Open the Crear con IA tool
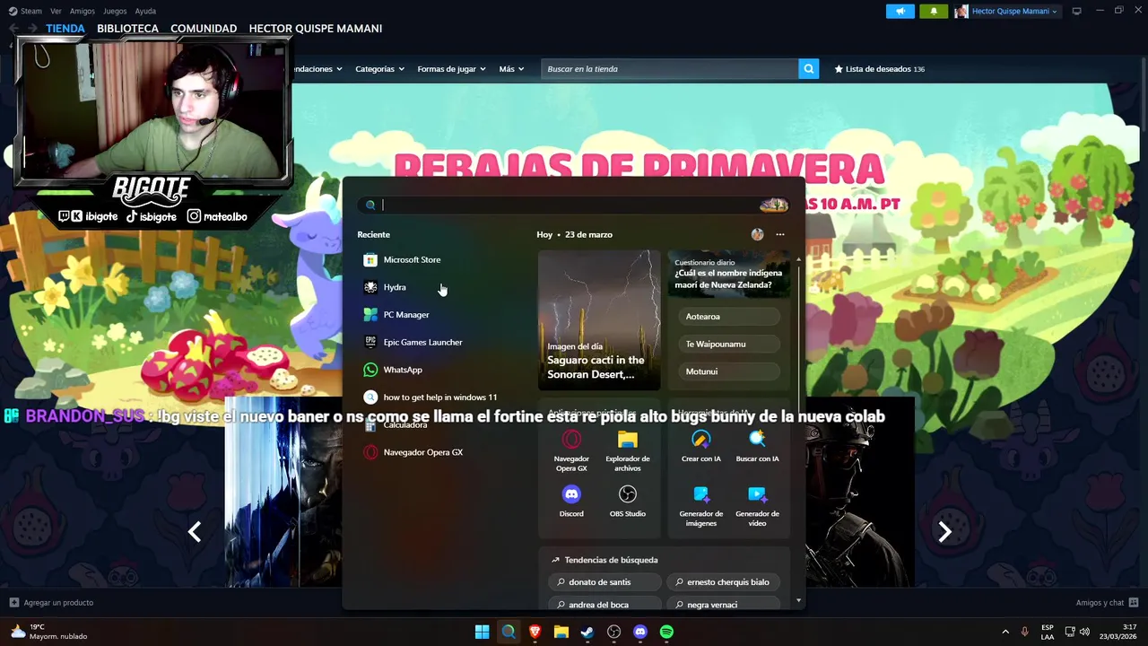The width and height of the screenshot is (1148, 646). pos(700,447)
